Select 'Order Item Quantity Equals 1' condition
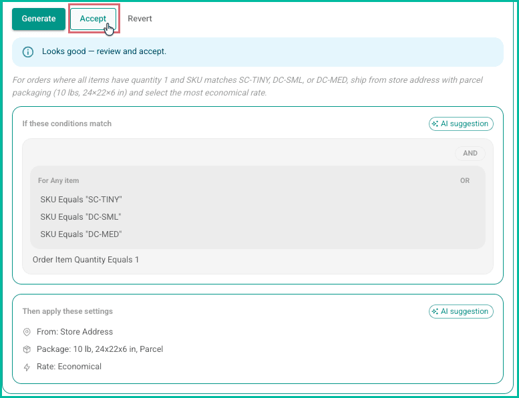 [85, 260]
